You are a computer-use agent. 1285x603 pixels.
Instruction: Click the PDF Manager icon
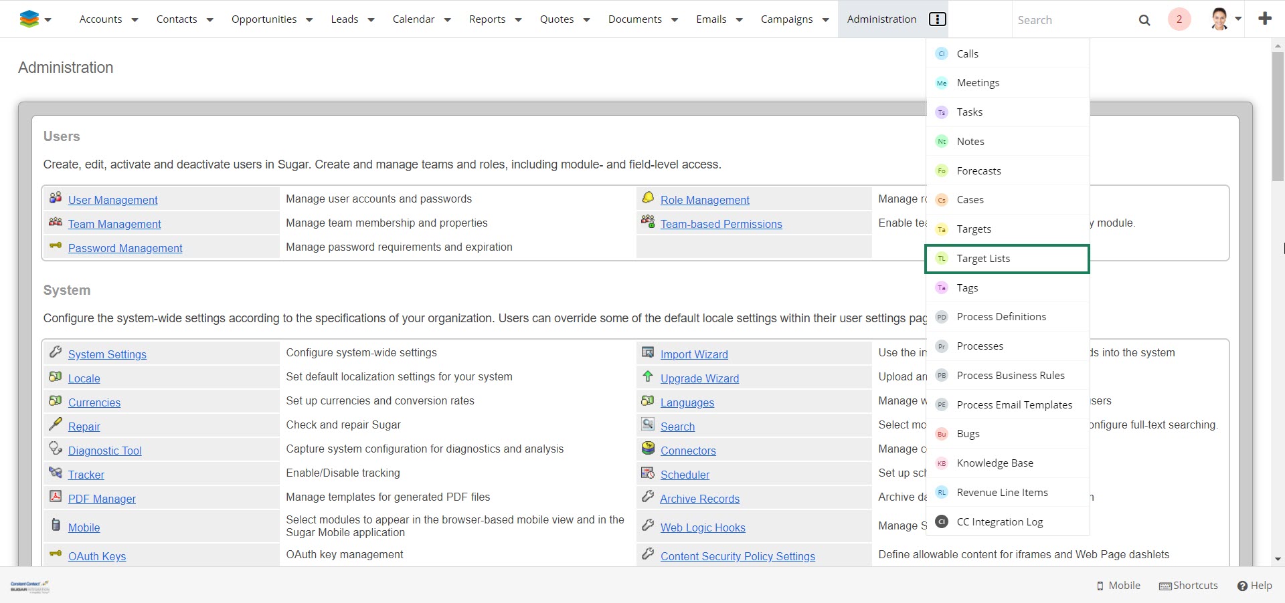tap(56, 497)
